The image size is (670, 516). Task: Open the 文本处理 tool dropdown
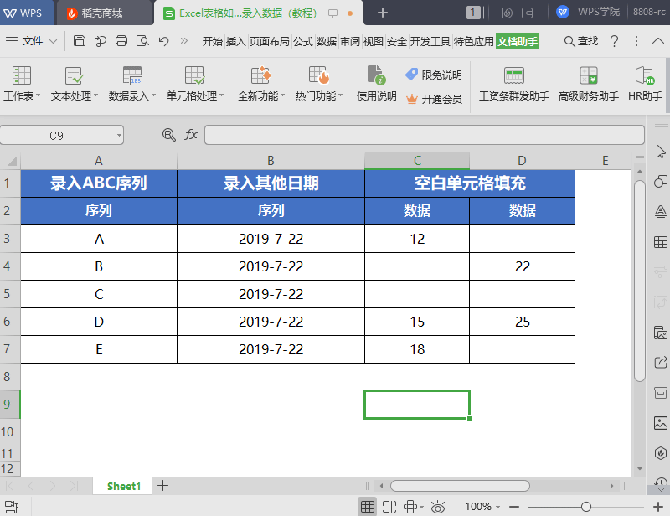pos(75,85)
